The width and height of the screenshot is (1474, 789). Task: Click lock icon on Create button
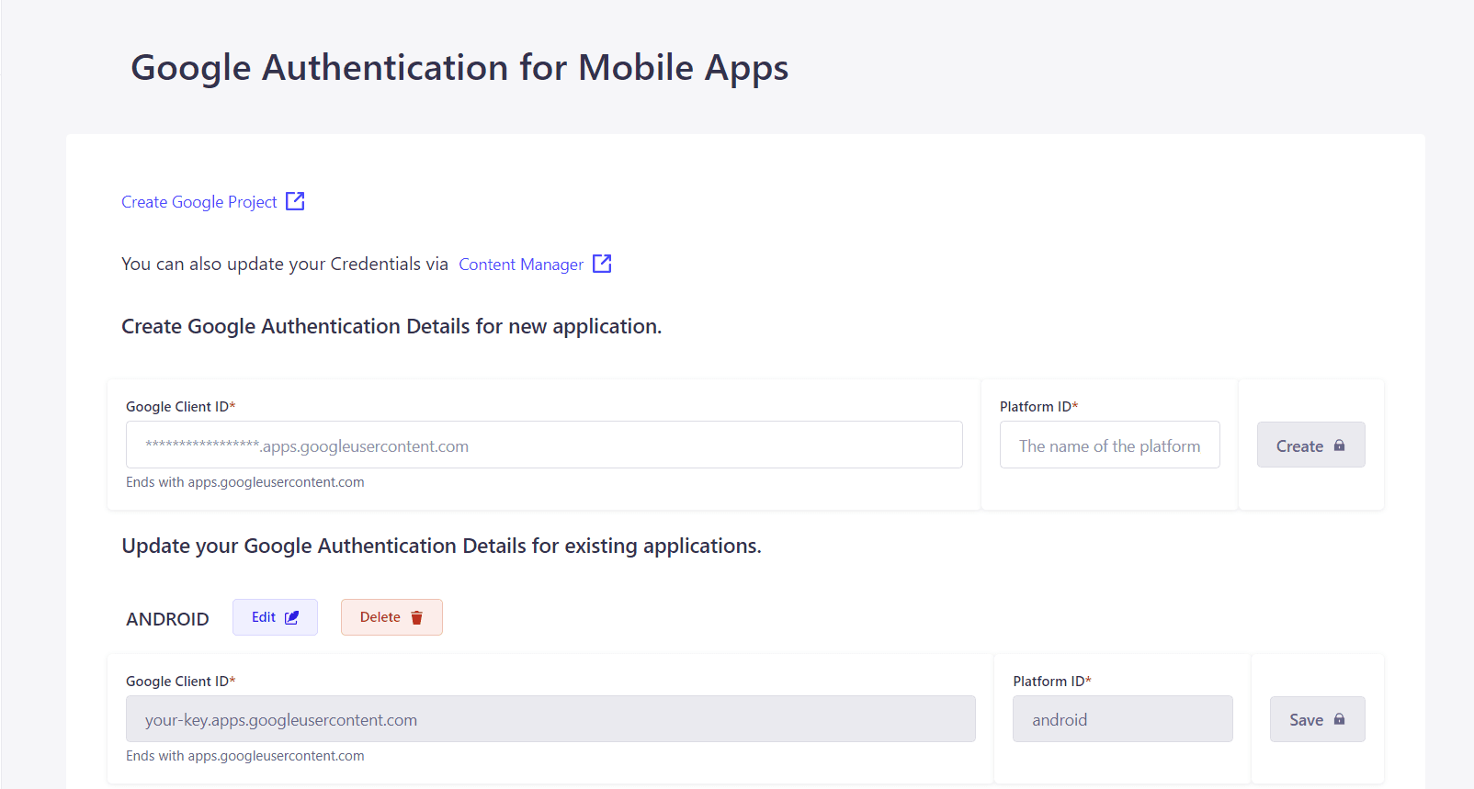click(1339, 445)
